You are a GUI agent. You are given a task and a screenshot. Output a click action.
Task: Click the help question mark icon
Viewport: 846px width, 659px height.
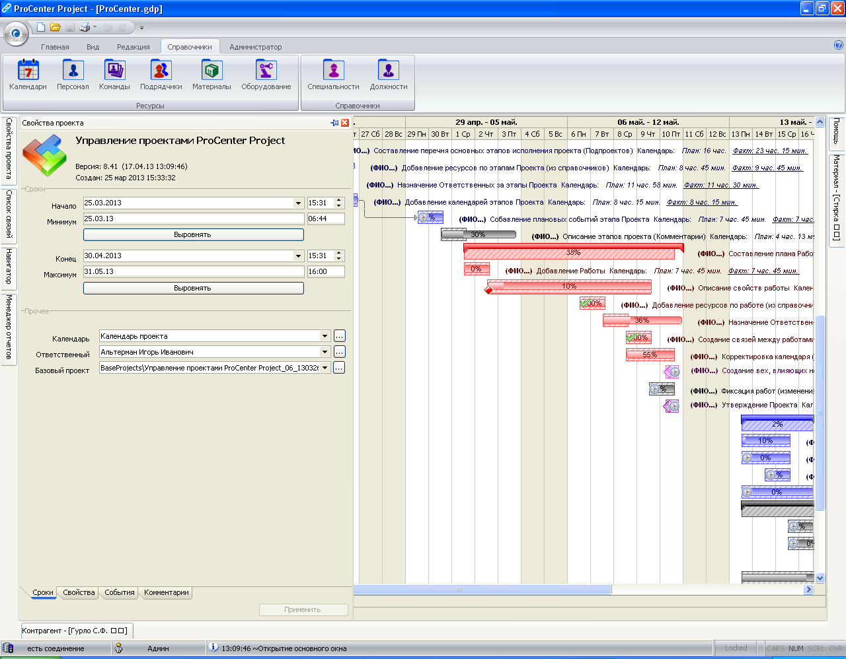839,46
